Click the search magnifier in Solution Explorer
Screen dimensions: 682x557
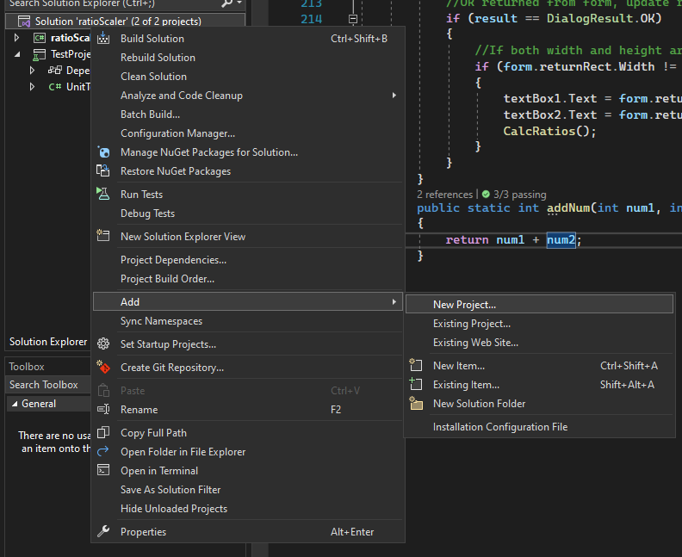(x=226, y=3)
